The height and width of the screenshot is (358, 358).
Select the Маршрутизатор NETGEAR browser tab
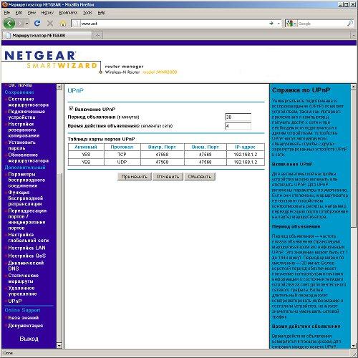(47, 35)
